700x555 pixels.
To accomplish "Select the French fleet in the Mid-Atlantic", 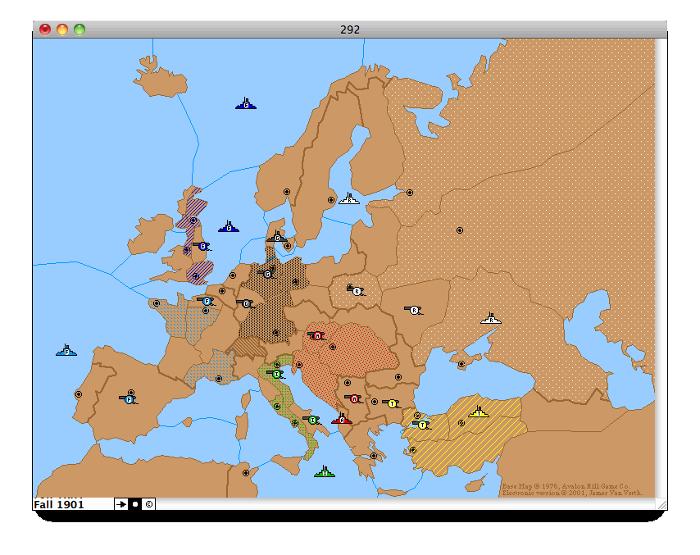I will click(66, 350).
